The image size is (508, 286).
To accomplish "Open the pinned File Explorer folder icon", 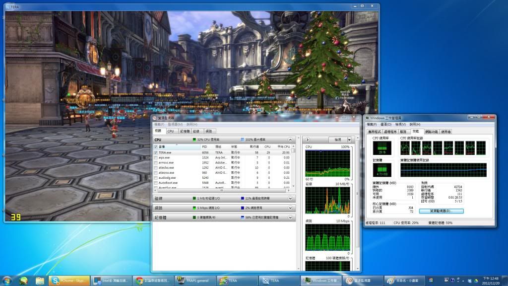I will 40,281.
